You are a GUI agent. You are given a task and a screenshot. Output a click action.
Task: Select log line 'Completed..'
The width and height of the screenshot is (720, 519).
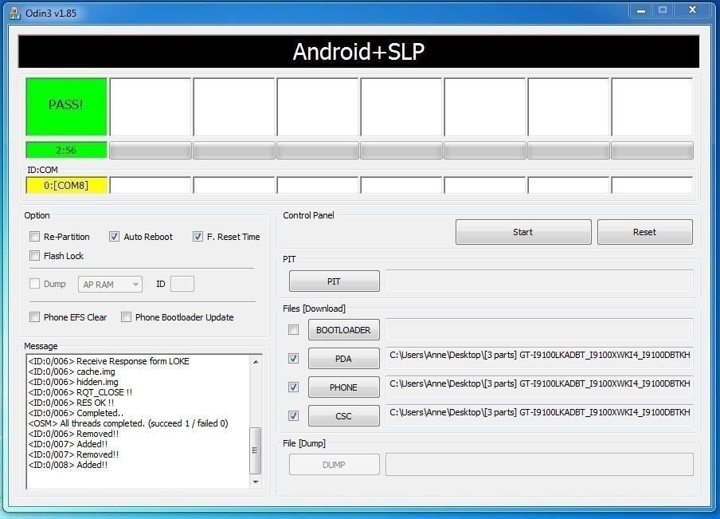pos(76,413)
